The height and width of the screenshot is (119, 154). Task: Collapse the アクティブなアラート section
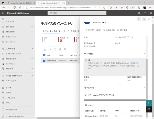(x=145, y=88)
